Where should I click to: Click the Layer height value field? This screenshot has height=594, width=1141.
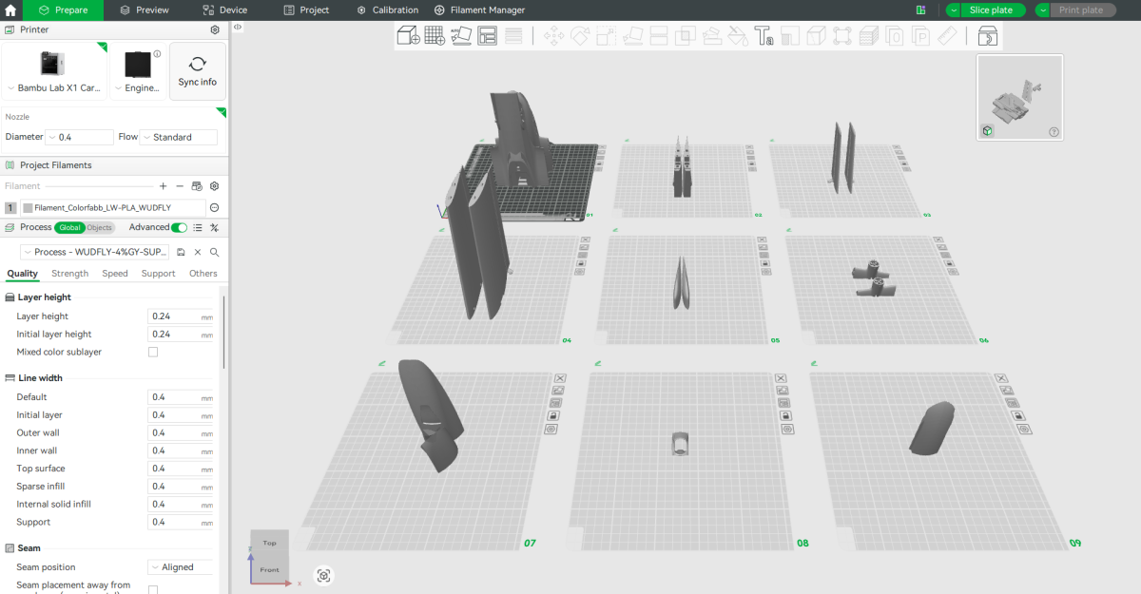(181, 316)
